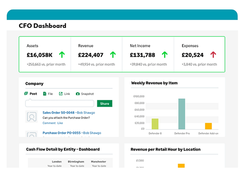
Task: Click the £224,407 Revenue figure
Action: [91, 55]
